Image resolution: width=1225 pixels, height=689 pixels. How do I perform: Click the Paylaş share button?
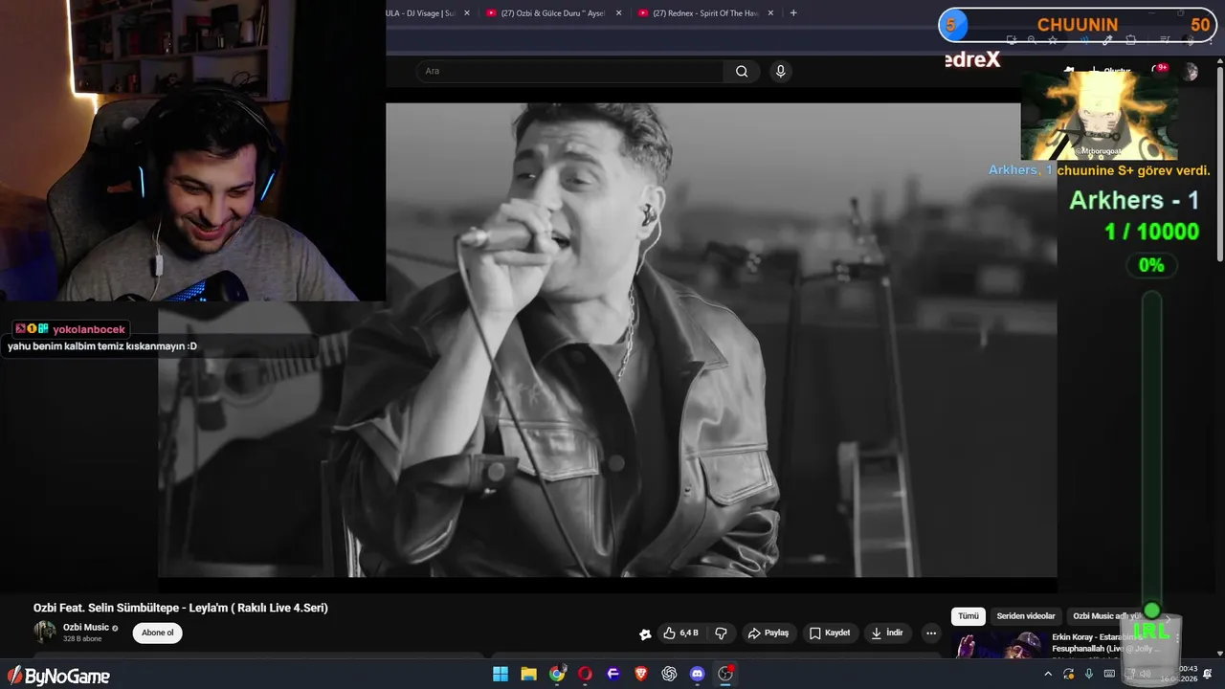click(x=768, y=633)
